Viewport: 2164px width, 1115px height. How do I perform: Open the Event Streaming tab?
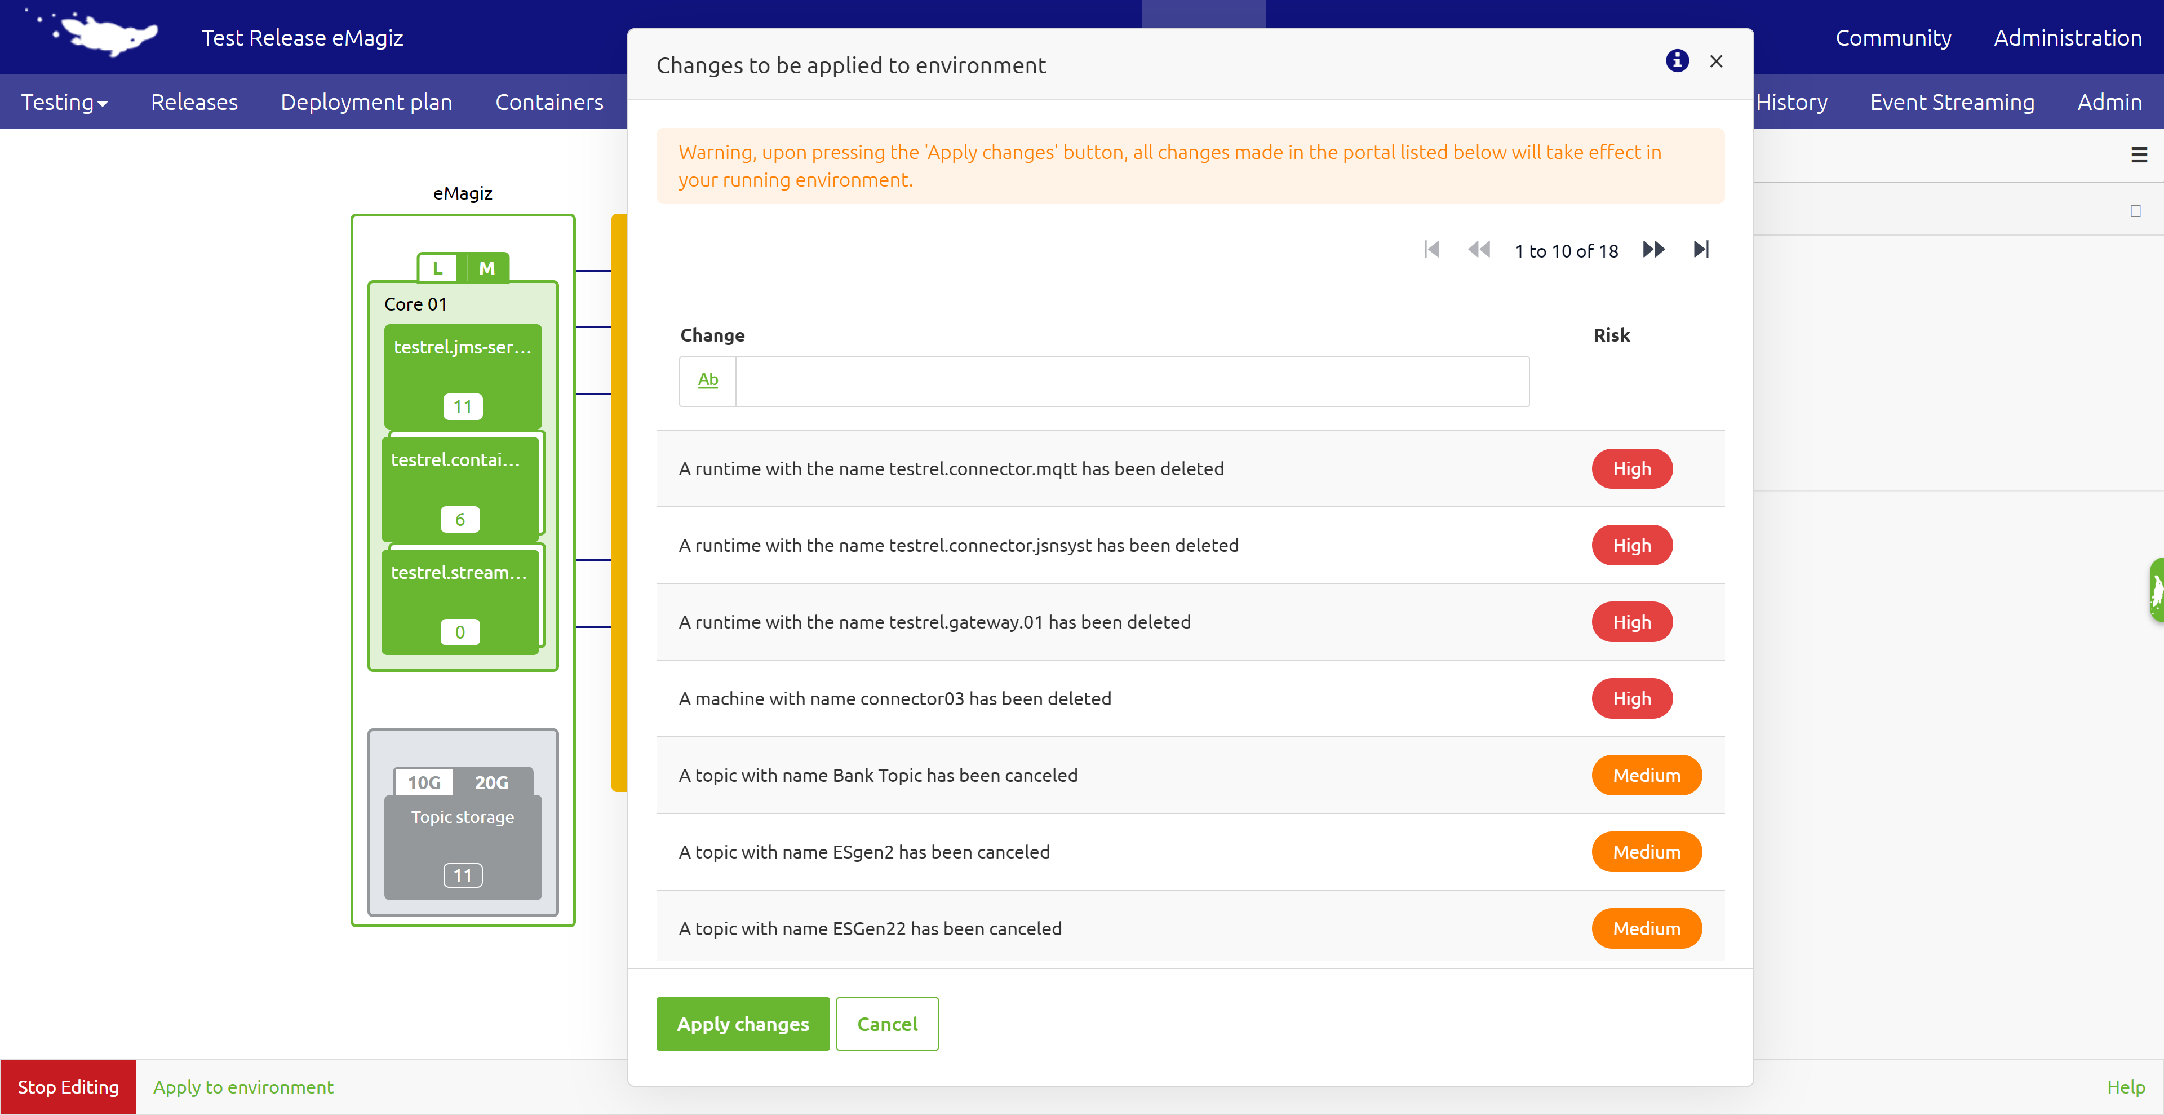tap(1952, 101)
